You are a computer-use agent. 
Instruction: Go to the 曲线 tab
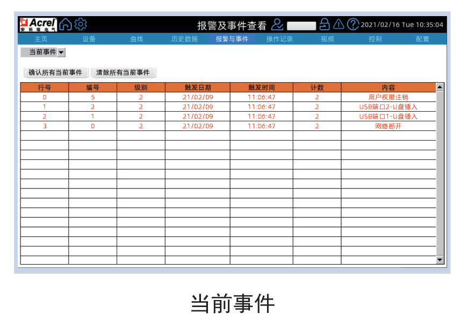click(x=137, y=39)
